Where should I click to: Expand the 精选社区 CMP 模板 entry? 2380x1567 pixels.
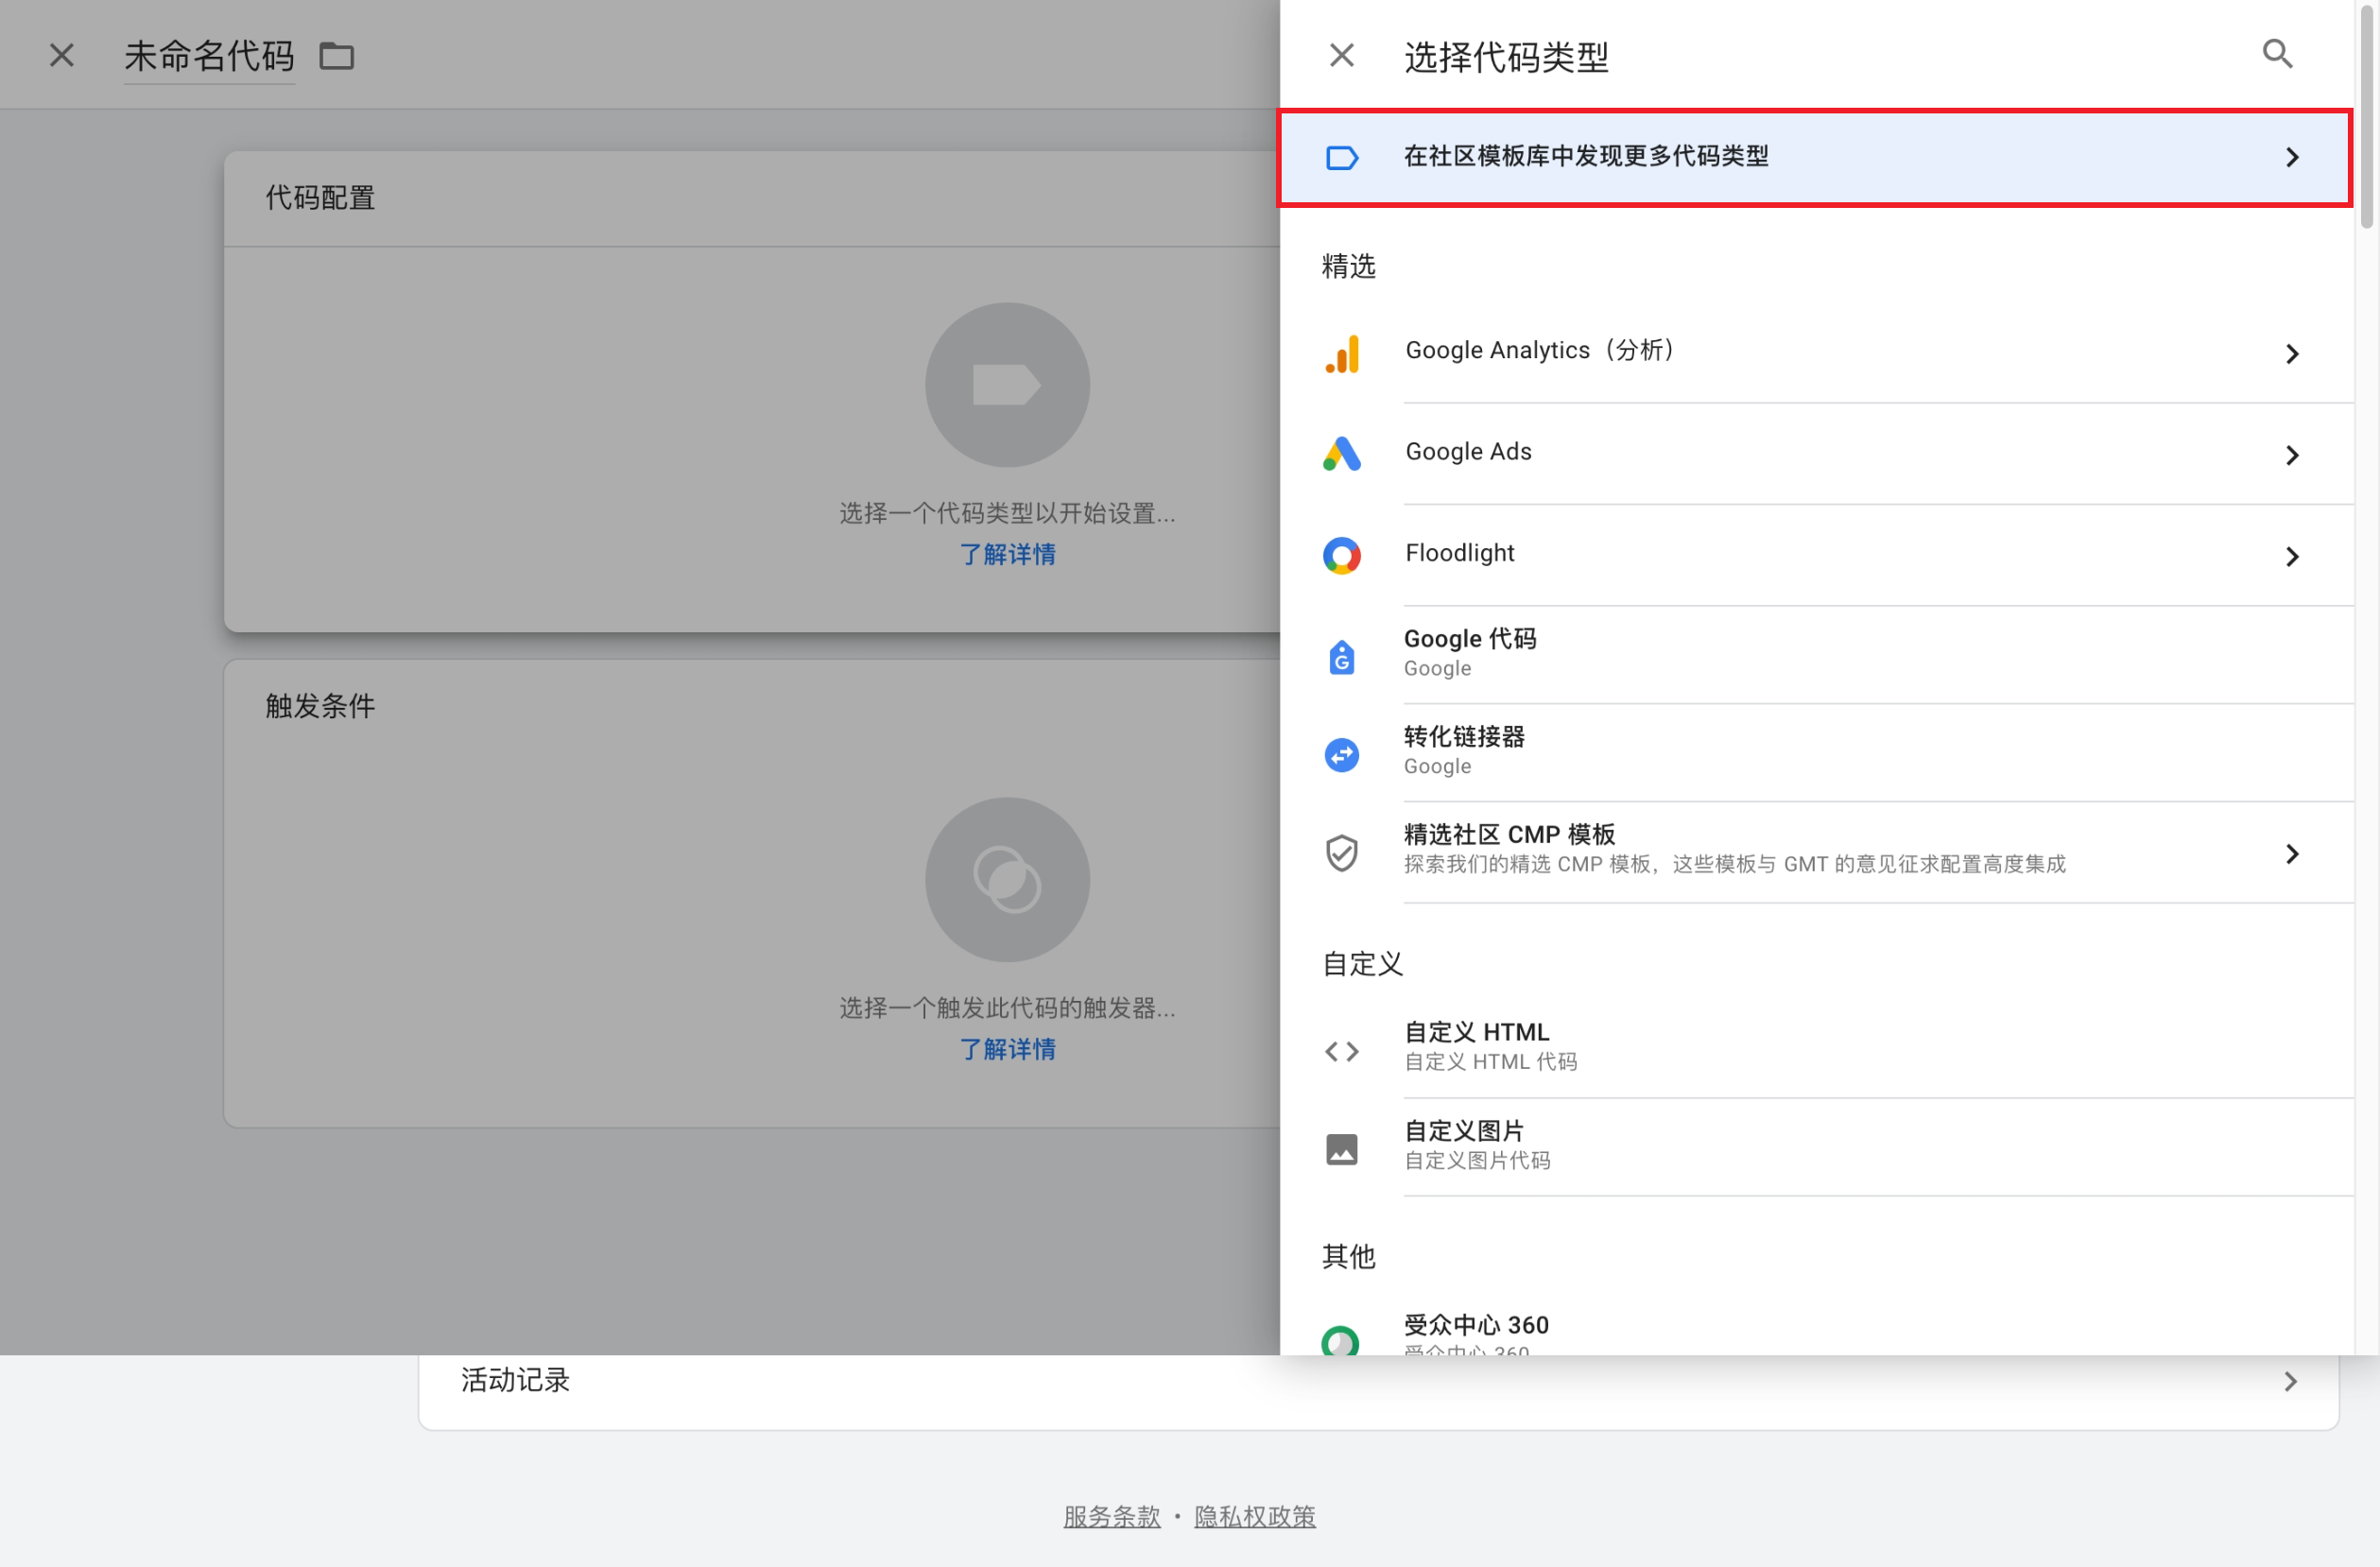pyautogui.click(x=2293, y=853)
